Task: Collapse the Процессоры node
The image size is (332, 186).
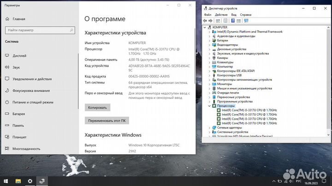Action: tap(209, 106)
